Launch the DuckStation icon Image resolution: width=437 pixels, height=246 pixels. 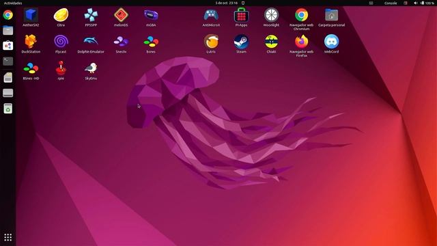point(31,42)
